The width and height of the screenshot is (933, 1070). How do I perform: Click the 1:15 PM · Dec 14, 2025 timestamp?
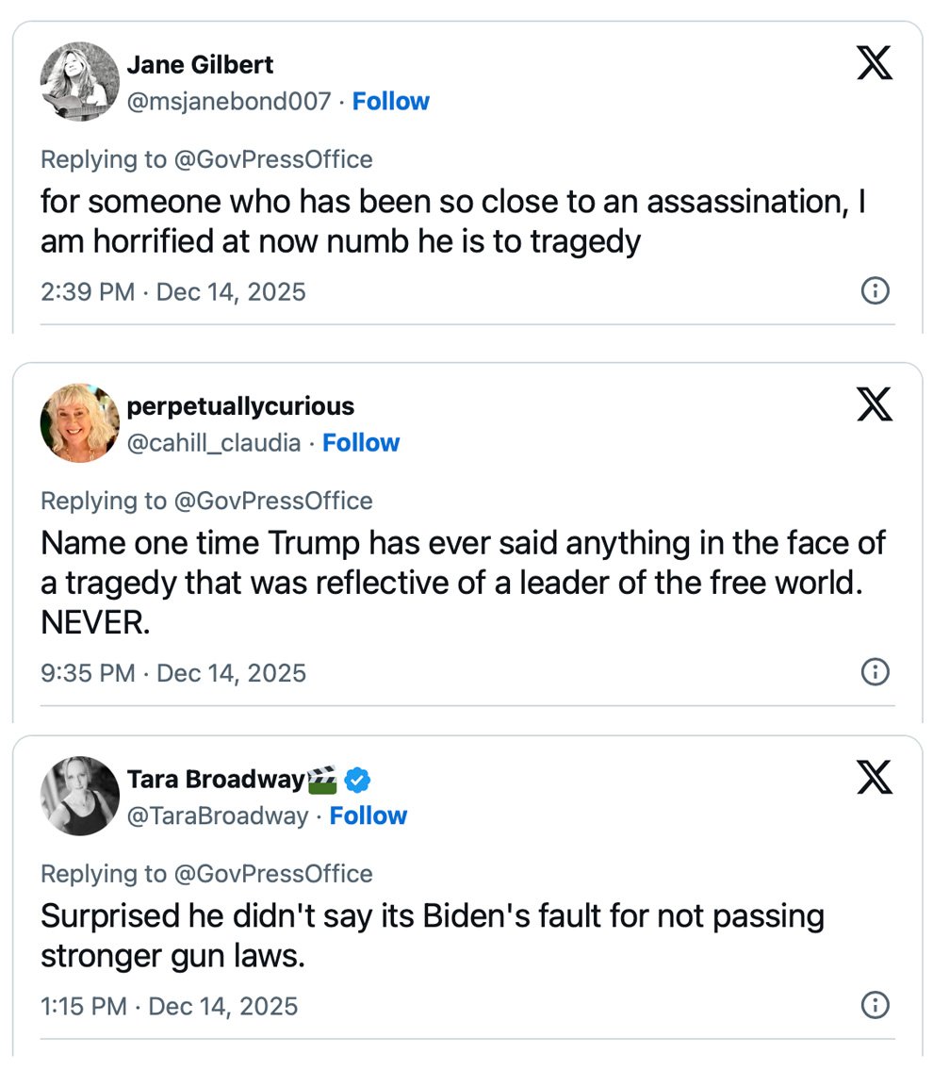pyautogui.click(x=170, y=1006)
